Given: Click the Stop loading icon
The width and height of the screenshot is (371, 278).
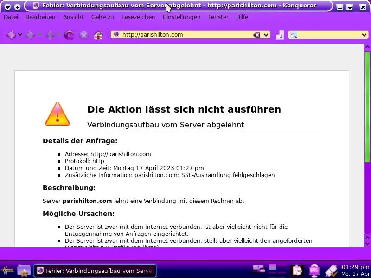Looking at the screenshot, I should click(84, 35).
